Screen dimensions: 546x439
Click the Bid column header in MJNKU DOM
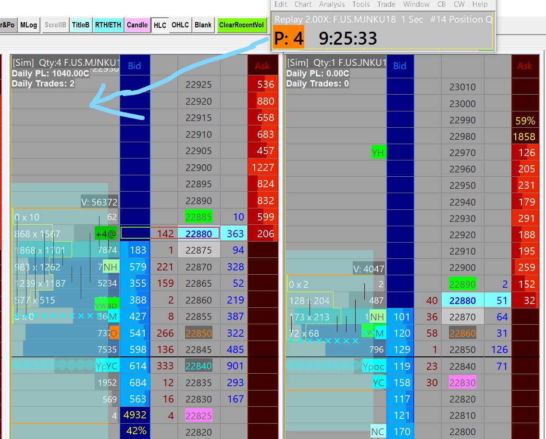[135, 66]
